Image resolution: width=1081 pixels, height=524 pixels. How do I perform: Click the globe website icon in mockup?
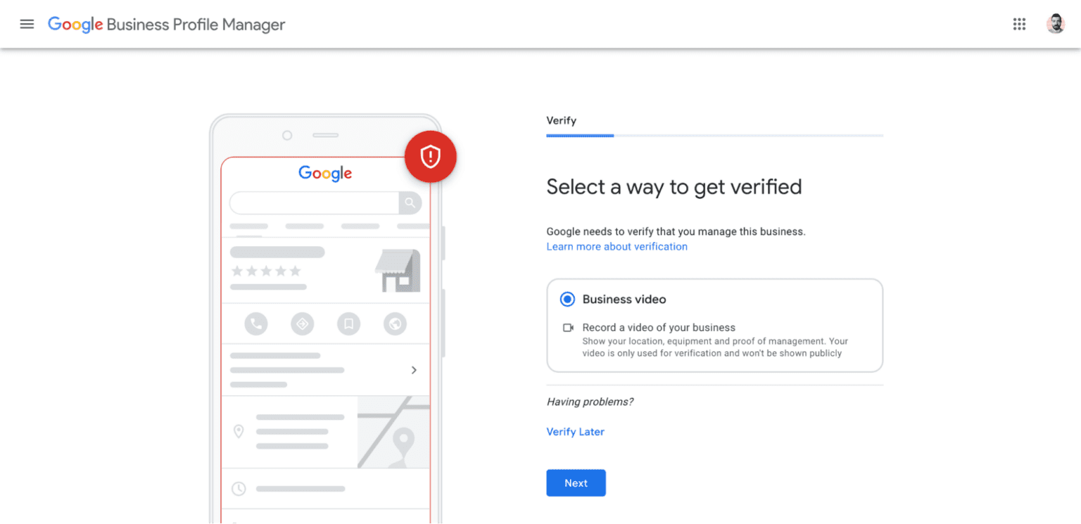click(395, 324)
